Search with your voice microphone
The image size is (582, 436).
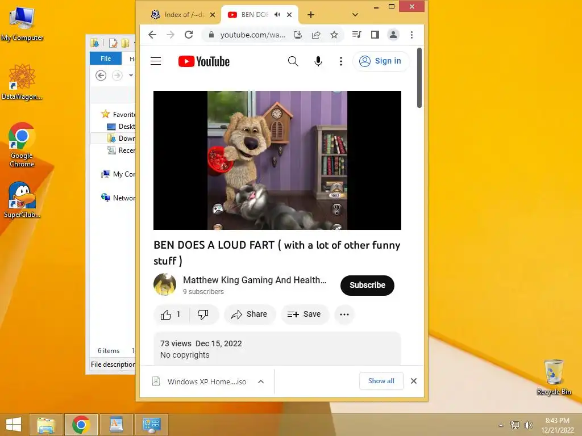point(318,61)
